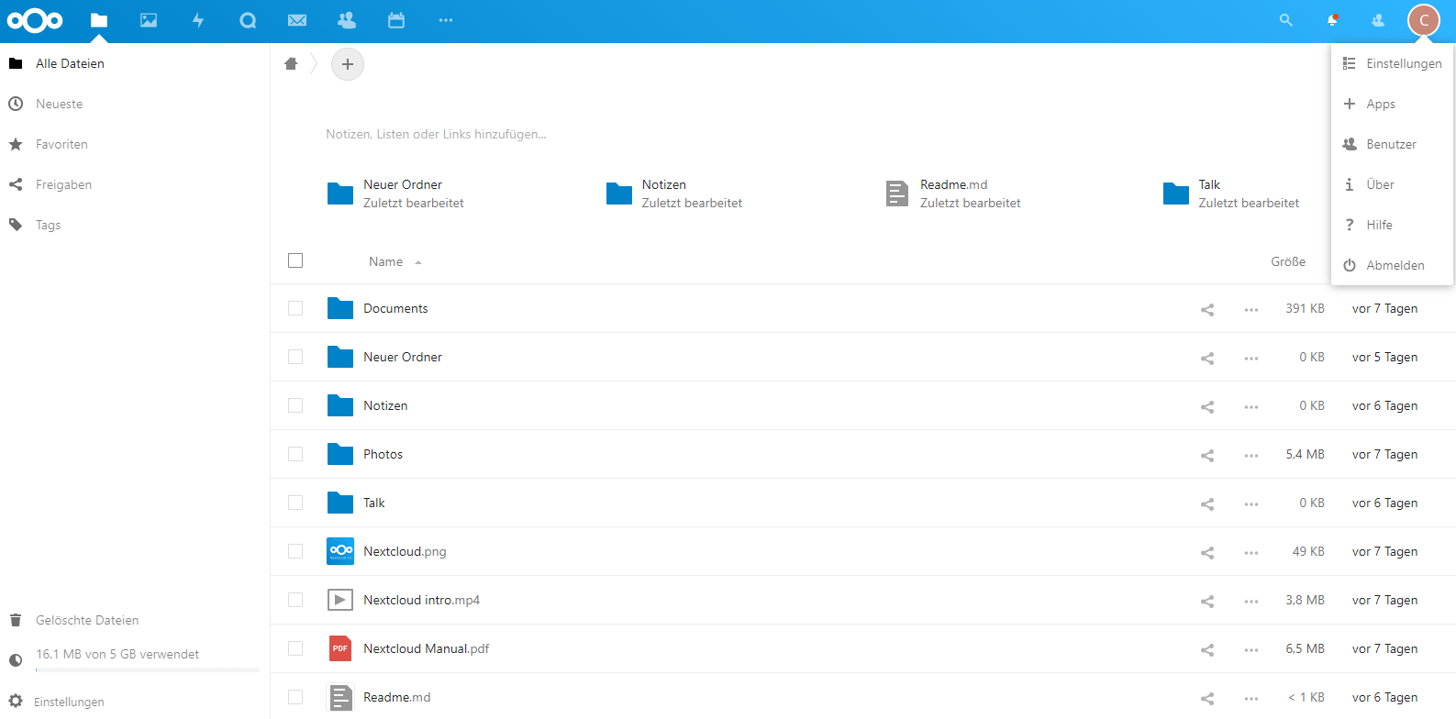1456x719 pixels.
Task: Expand the more apps ellipsis in header
Action: (x=446, y=20)
